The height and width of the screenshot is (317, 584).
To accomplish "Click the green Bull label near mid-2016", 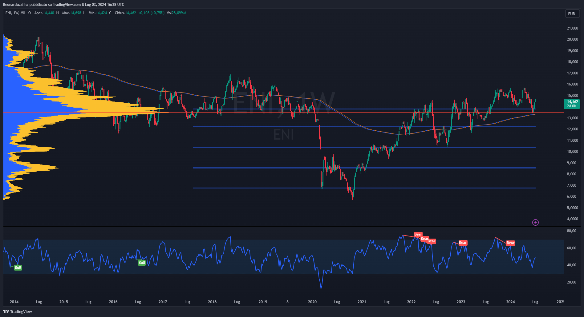I will click(142, 263).
